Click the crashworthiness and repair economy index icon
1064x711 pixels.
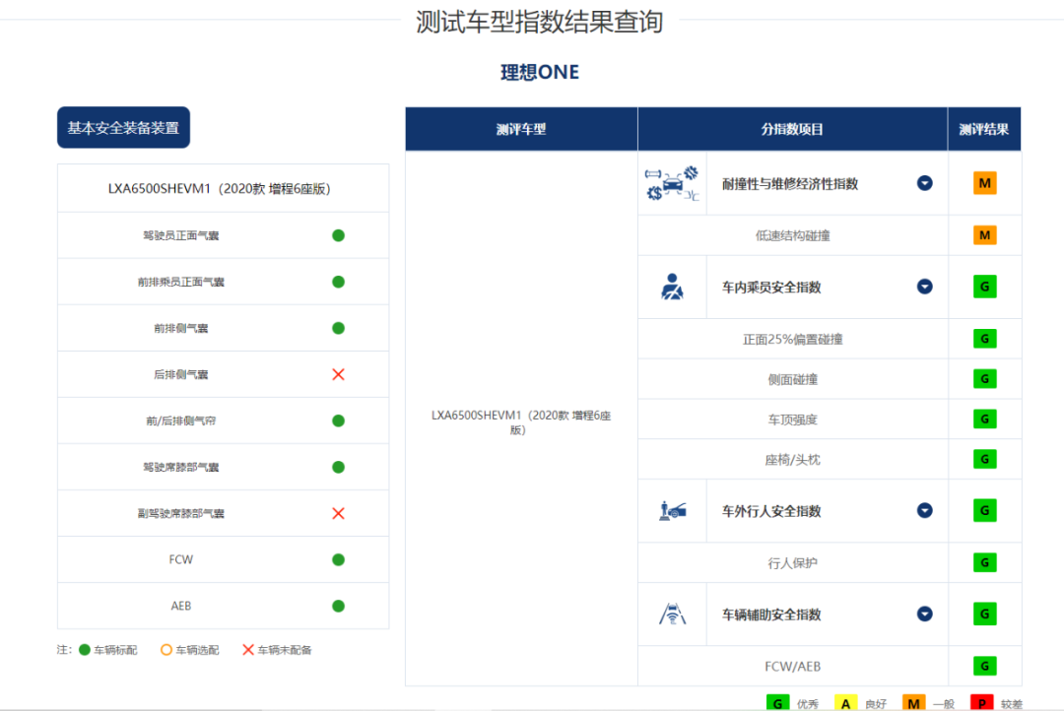672,183
